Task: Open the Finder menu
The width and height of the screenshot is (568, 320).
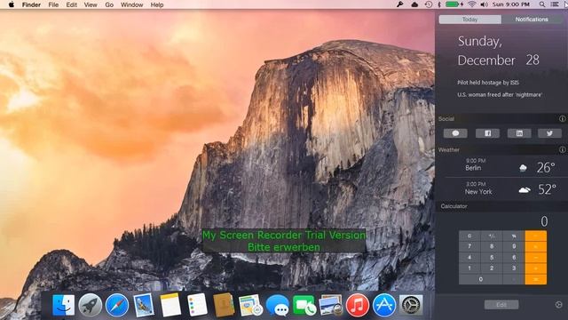Action: pos(31,4)
